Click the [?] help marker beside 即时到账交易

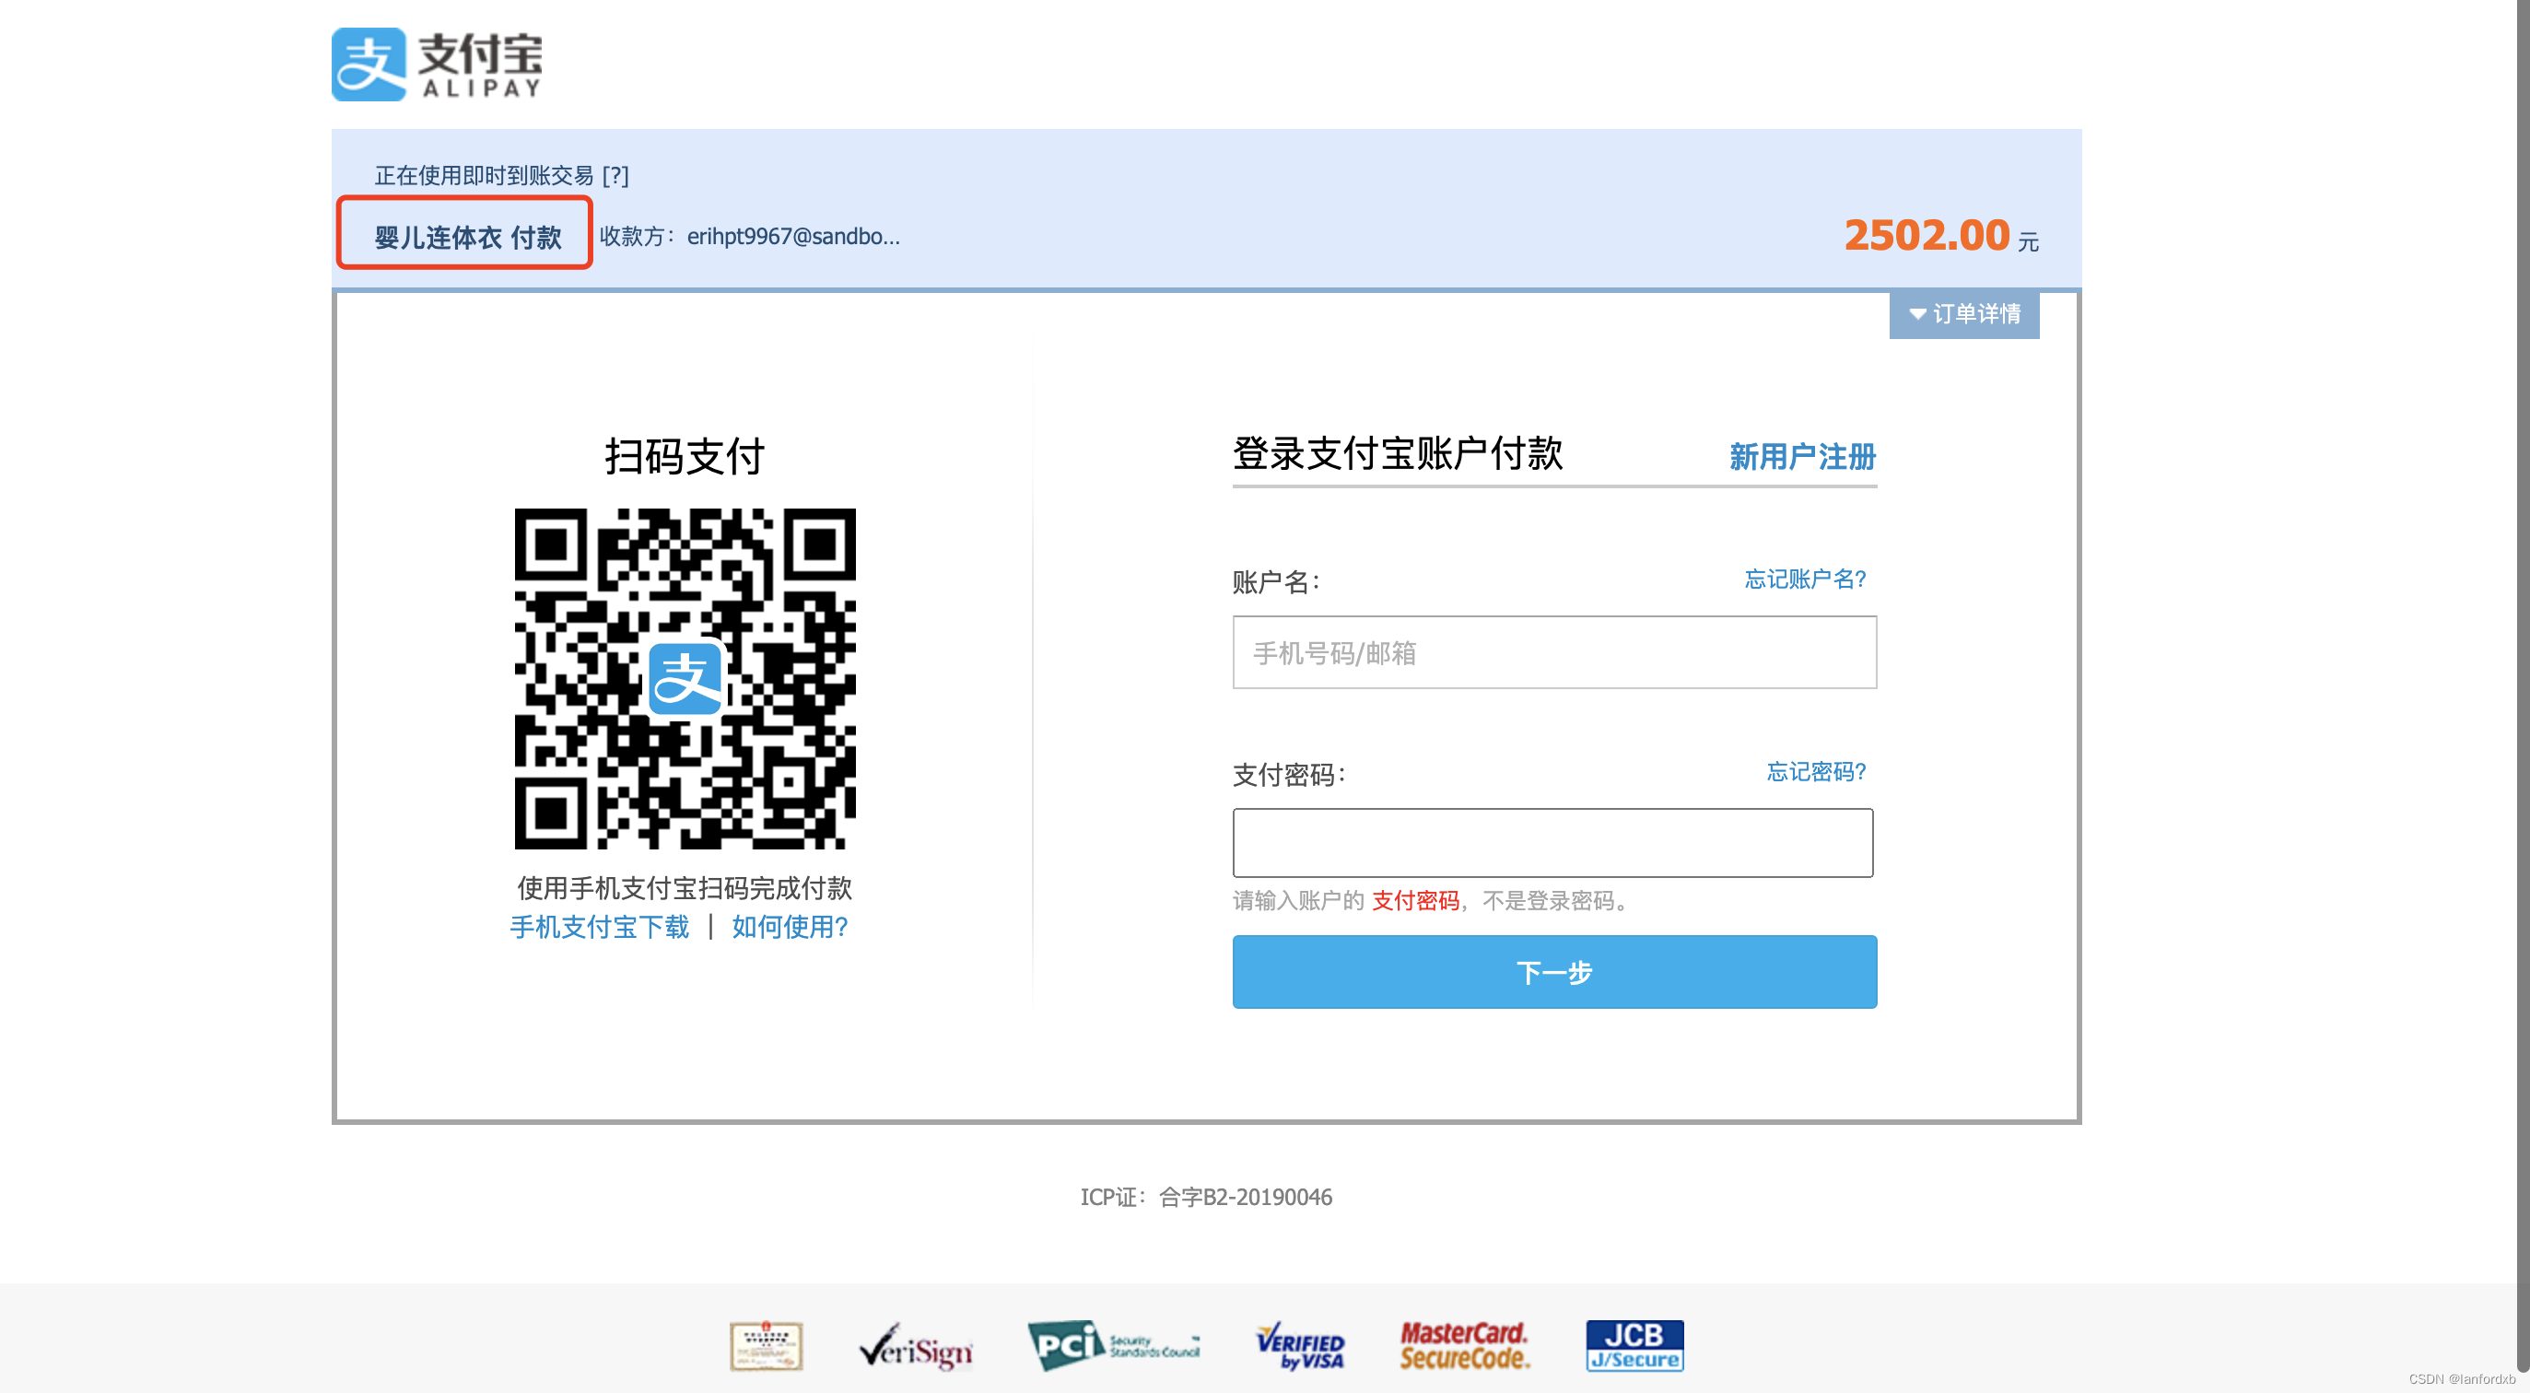coord(615,176)
